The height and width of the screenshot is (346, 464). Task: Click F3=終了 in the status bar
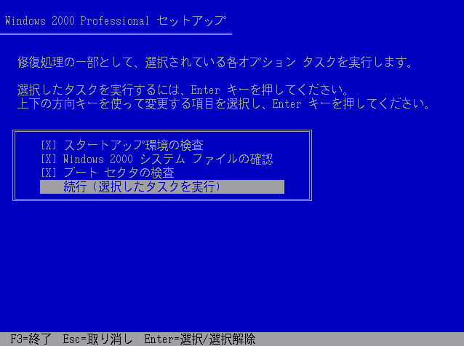[31, 339]
